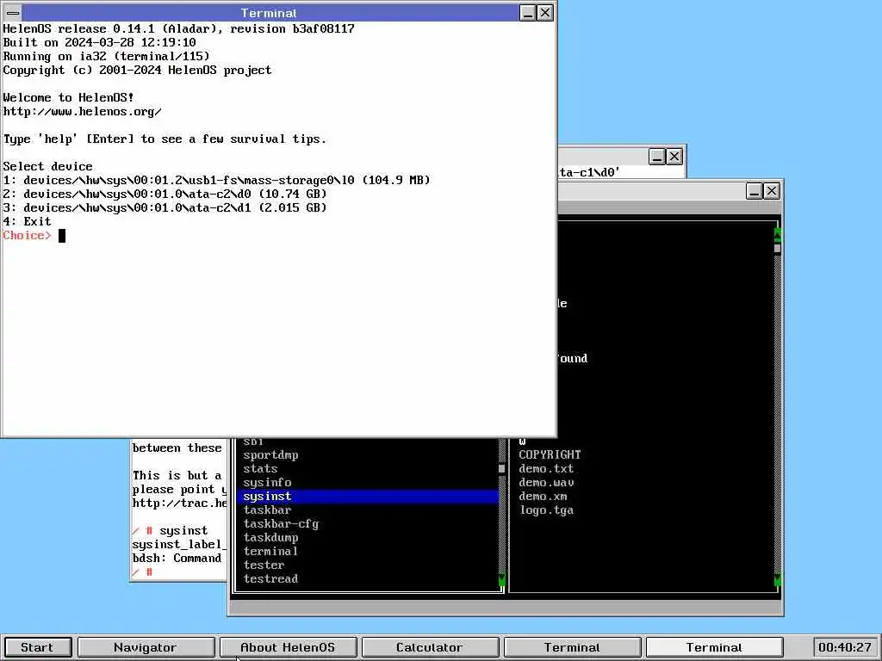Activate the first Terminal taskbar button
This screenshot has width=882, height=661.
[572, 647]
